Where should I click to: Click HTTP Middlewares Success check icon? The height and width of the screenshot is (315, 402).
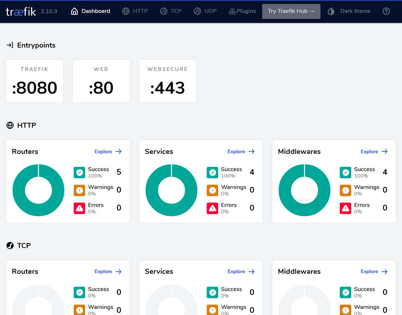(345, 173)
